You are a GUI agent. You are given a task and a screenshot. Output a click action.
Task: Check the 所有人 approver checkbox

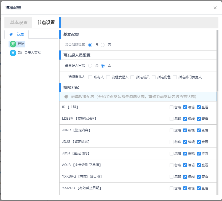point(90,77)
